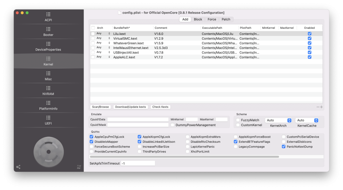
Task: Open Arch selector for USBInjectAll.kext row
Action: 103,52
